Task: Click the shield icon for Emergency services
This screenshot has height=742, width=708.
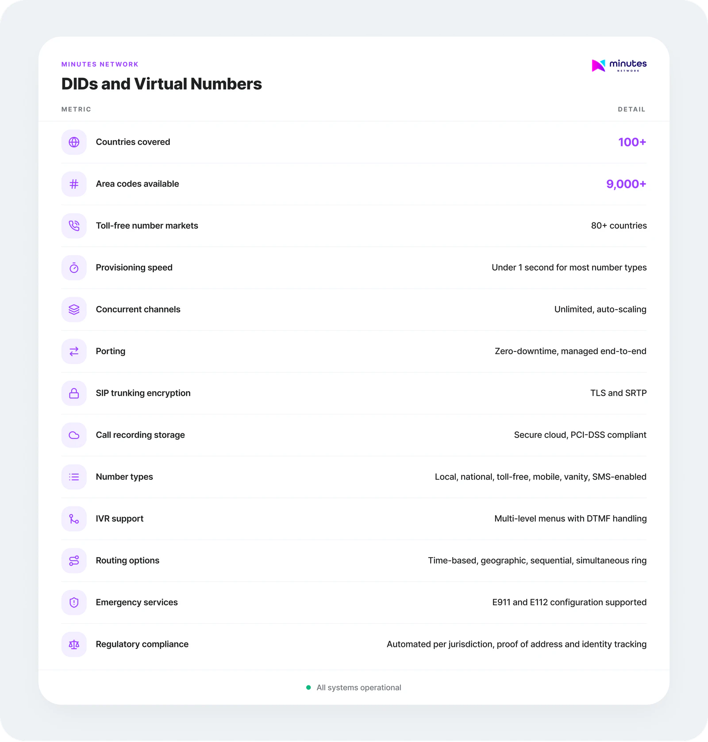Action: (x=74, y=602)
